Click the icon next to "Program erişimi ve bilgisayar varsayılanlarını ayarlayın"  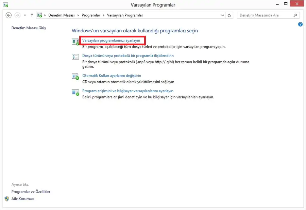coord(75,93)
